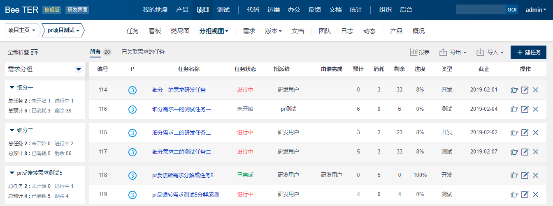Open 后台 admin section
The width and height of the screenshot is (553, 206).
point(406,10)
